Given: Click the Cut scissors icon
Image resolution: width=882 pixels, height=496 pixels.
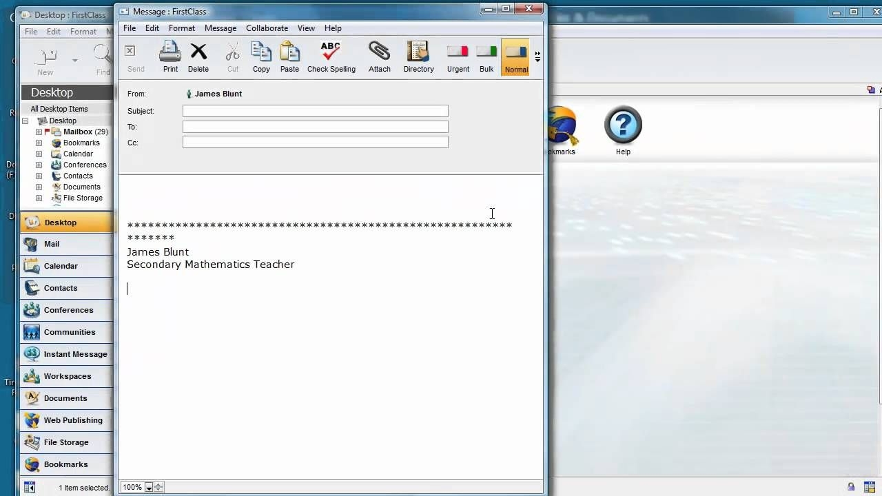Looking at the screenshot, I should click(x=233, y=52).
